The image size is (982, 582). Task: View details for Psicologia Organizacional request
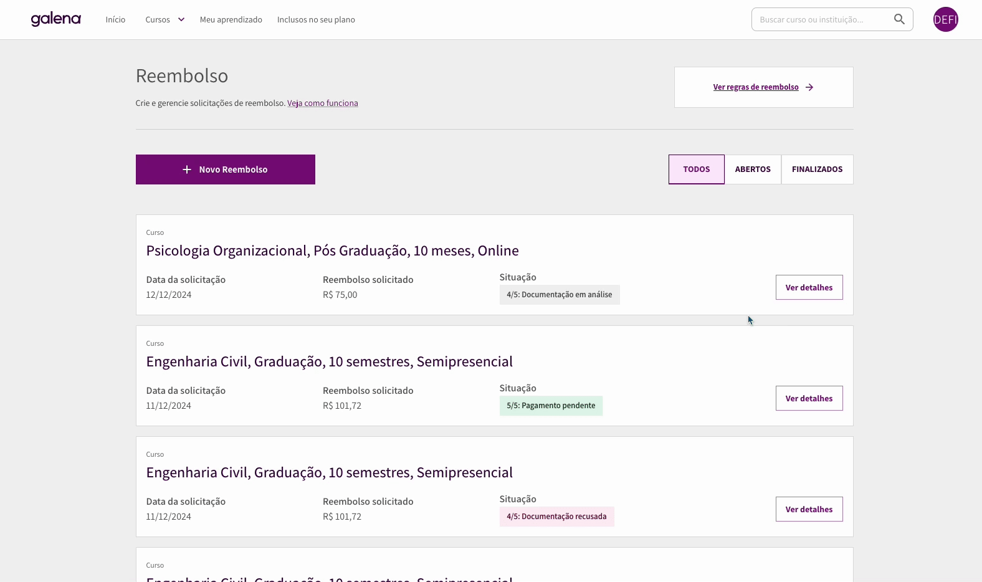click(809, 287)
